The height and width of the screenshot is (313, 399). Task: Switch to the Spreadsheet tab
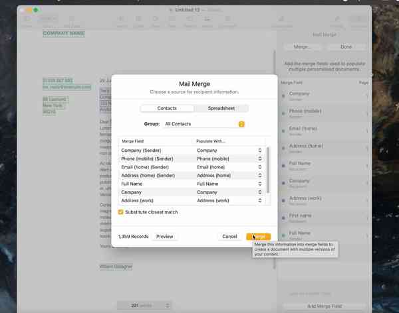click(x=221, y=108)
